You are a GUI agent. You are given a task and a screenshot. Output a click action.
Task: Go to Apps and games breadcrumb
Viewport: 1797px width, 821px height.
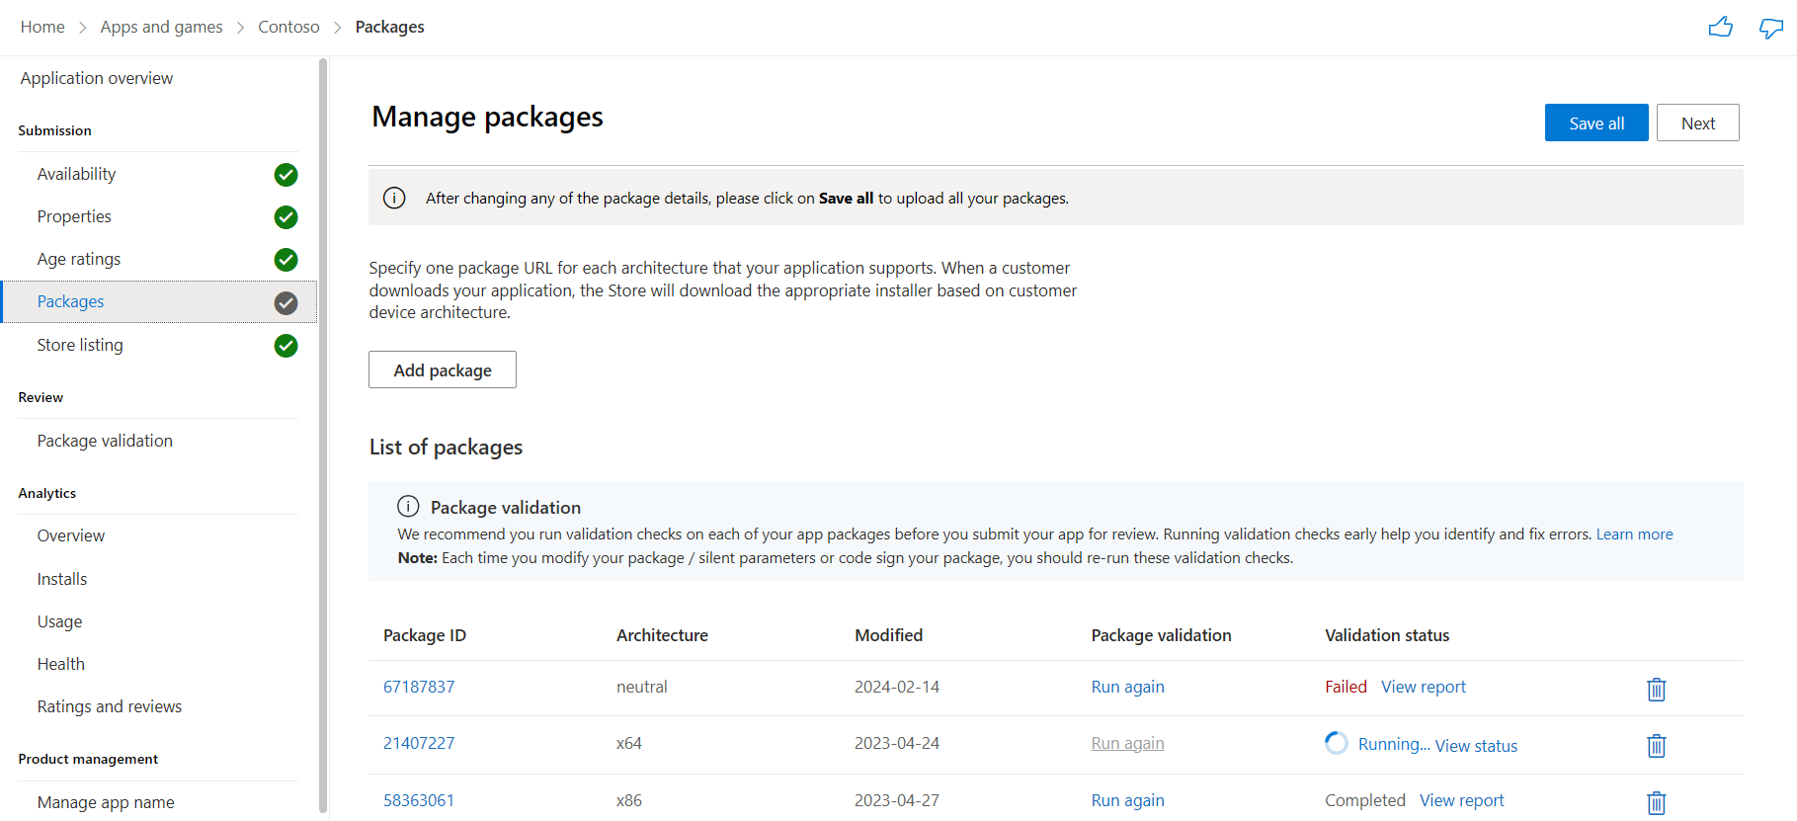(161, 27)
